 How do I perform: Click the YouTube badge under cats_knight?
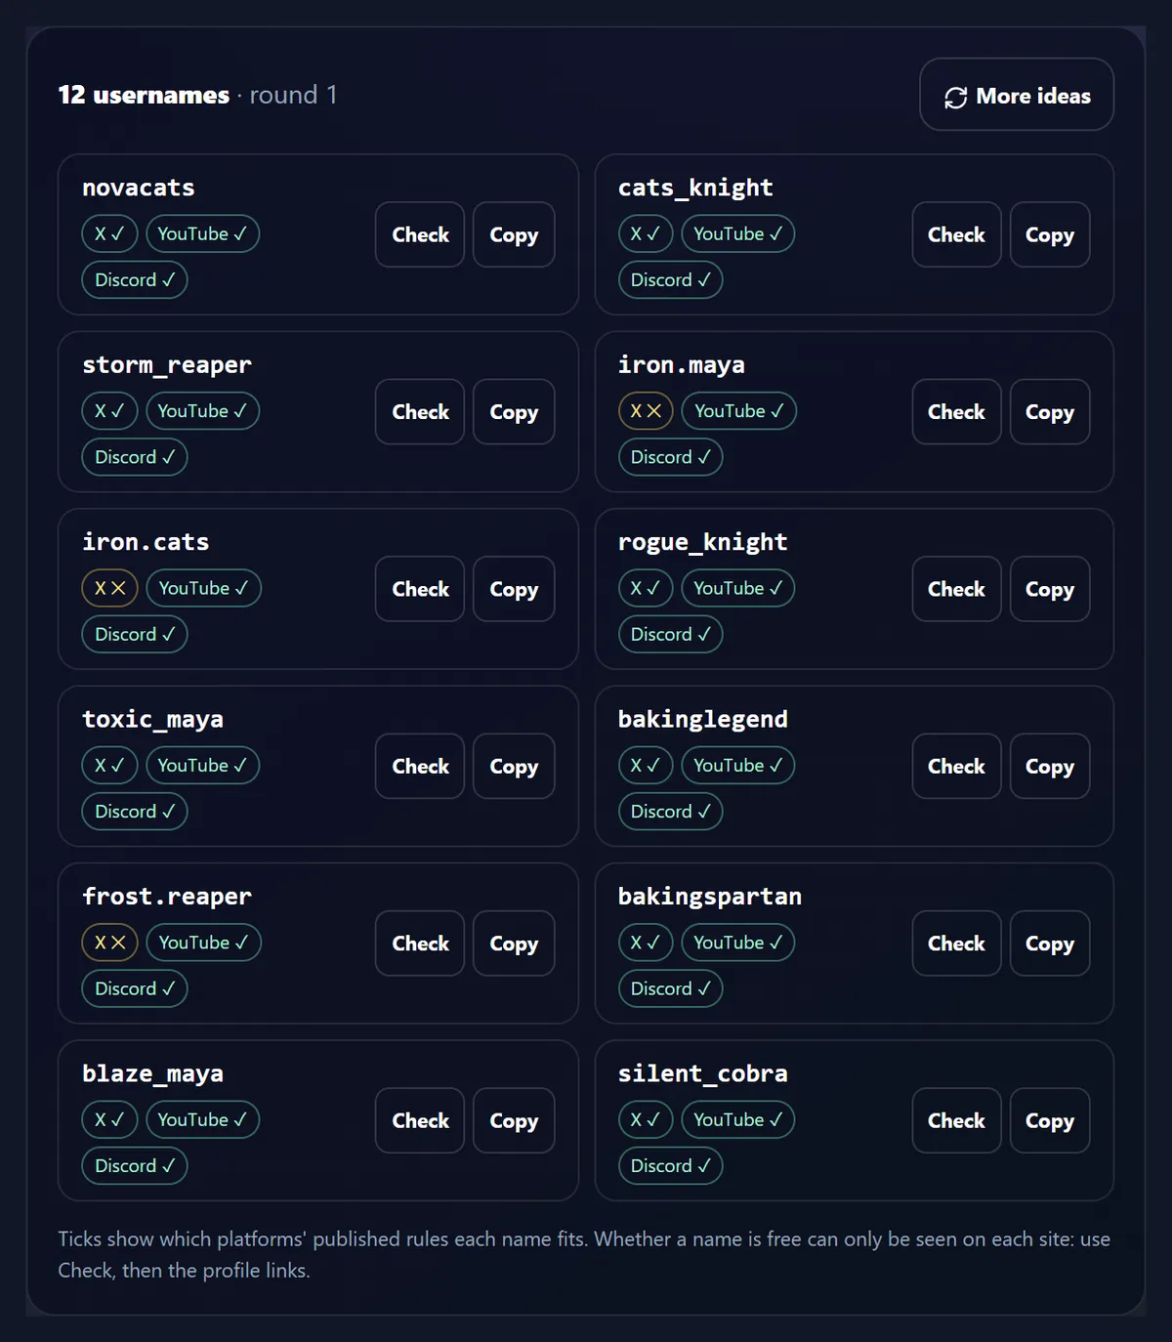pyautogui.click(x=738, y=233)
